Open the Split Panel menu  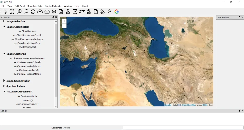tap(20, 6)
